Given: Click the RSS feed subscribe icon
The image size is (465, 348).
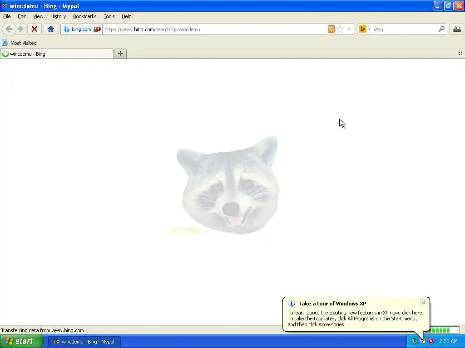Looking at the screenshot, I should (331, 29).
